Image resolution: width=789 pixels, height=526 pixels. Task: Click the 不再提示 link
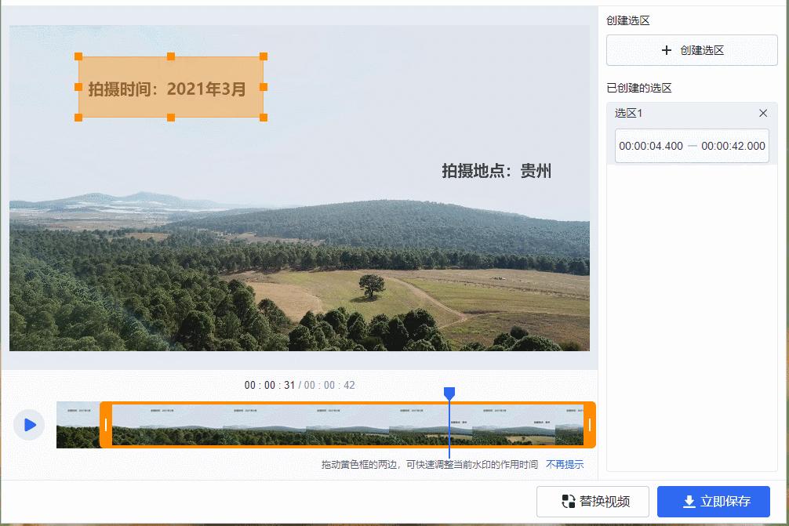pyautogui.click(x=565, y=464)
